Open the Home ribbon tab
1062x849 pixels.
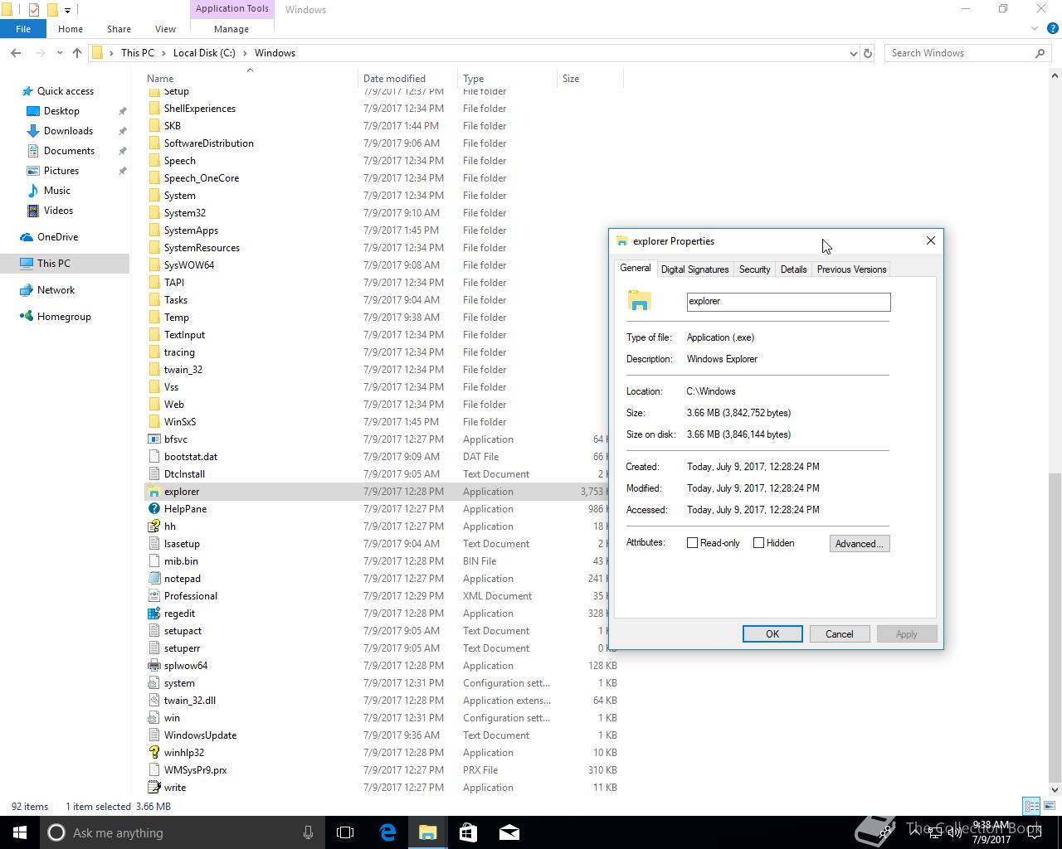point(71,29)
